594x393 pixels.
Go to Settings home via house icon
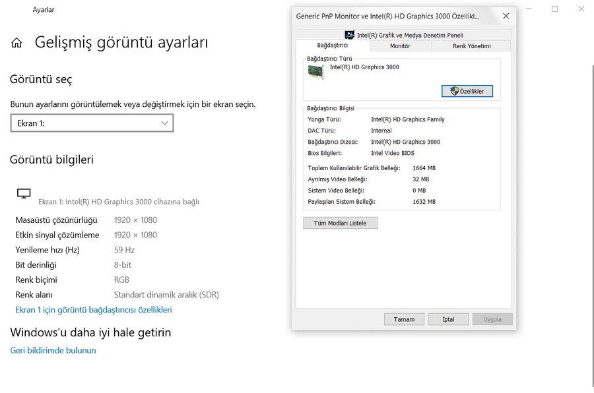point(16,43)
